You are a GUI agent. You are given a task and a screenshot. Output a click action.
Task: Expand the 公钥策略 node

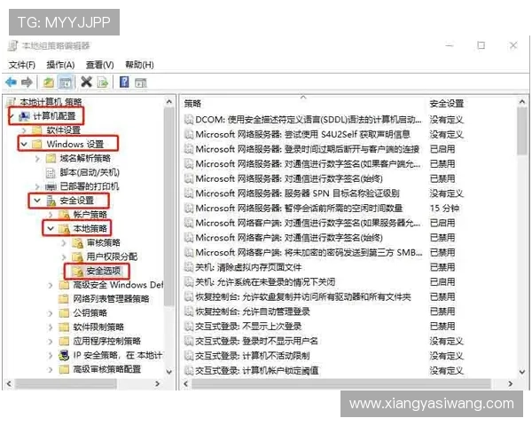(51, 313)
